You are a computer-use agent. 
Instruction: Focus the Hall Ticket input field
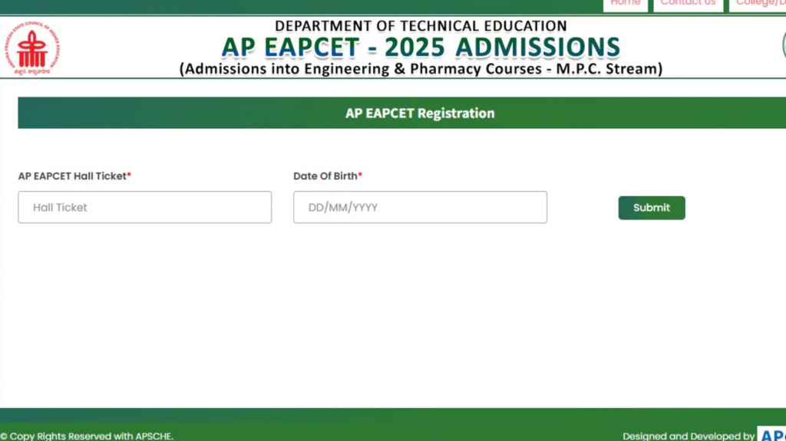click(145, 207)
